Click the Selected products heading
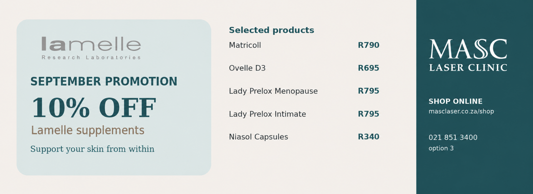Viewport: 533px width, 194px height. (271, 30)
